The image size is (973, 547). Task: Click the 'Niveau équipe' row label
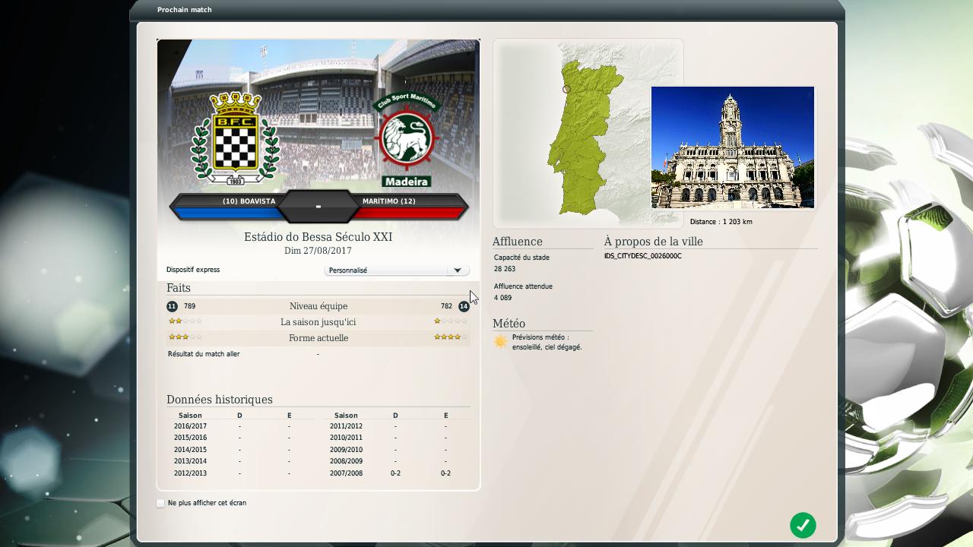tap(319, 306)
